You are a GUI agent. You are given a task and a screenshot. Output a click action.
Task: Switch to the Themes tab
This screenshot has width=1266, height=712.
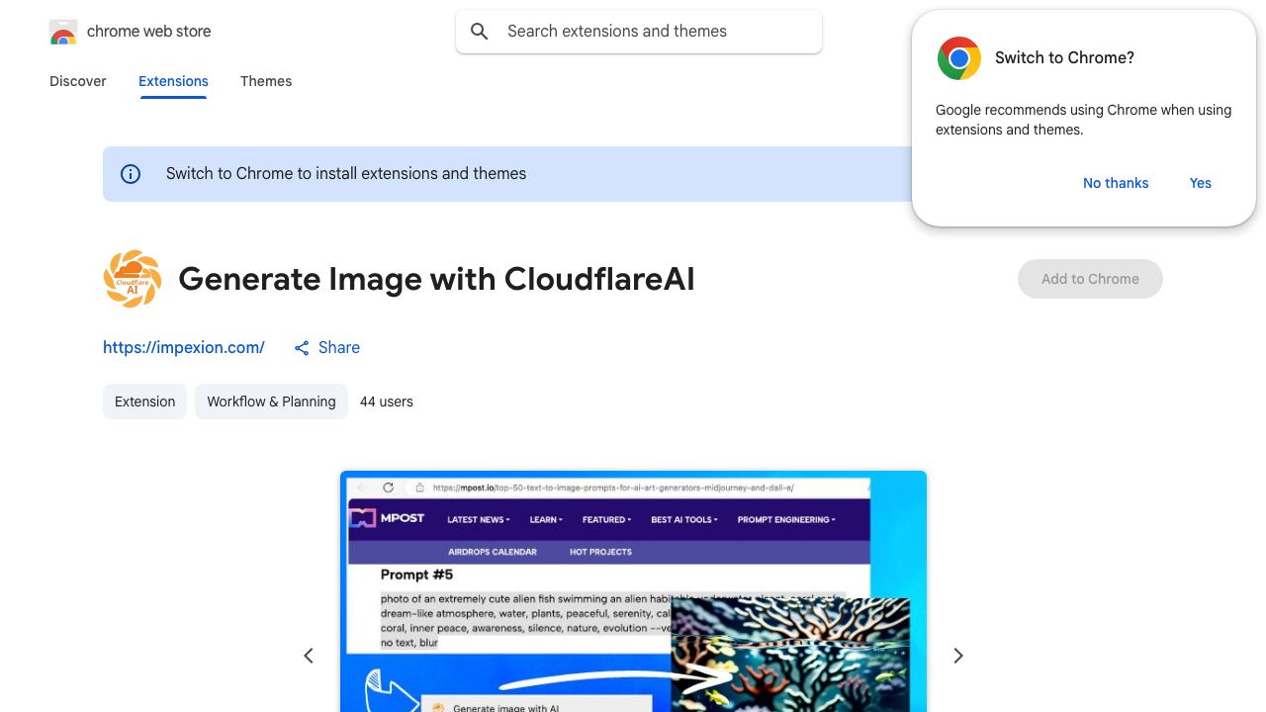(x=266, y=81)
